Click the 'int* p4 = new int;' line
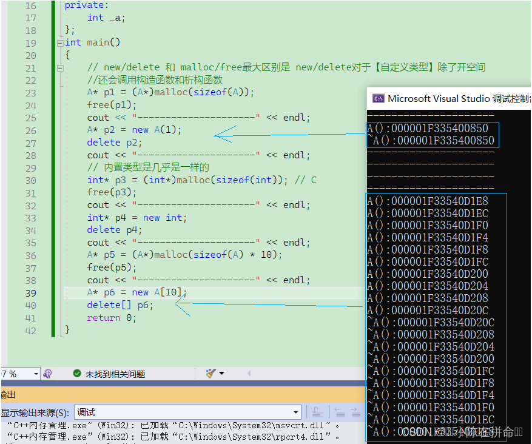 click(136, 217)
